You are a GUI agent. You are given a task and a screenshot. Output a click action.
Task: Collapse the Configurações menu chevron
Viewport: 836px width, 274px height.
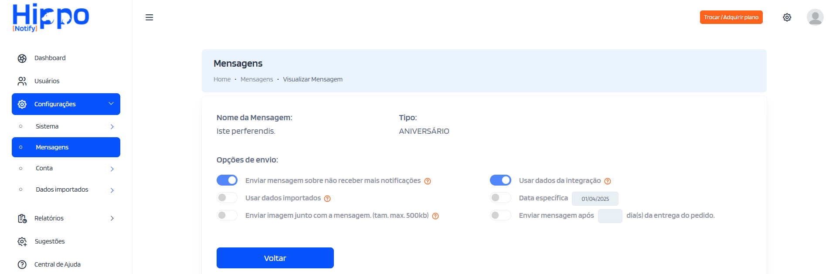click(111, 104)
